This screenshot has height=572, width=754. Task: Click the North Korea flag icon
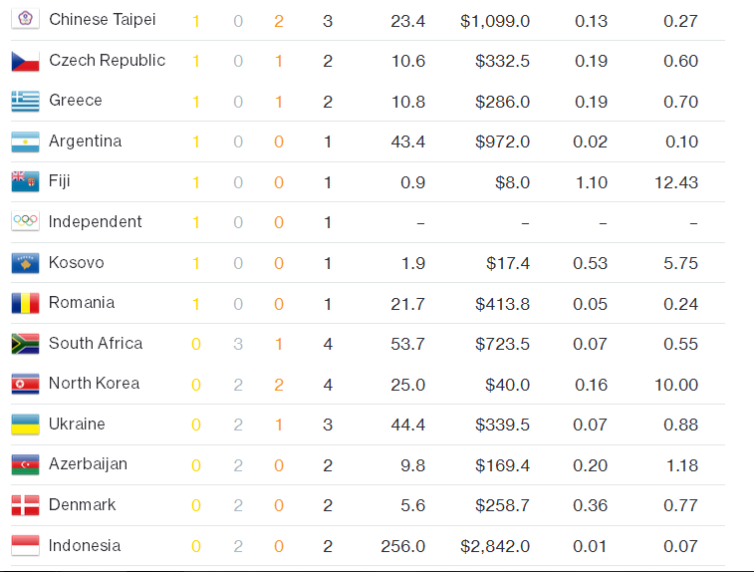[25, 384]
